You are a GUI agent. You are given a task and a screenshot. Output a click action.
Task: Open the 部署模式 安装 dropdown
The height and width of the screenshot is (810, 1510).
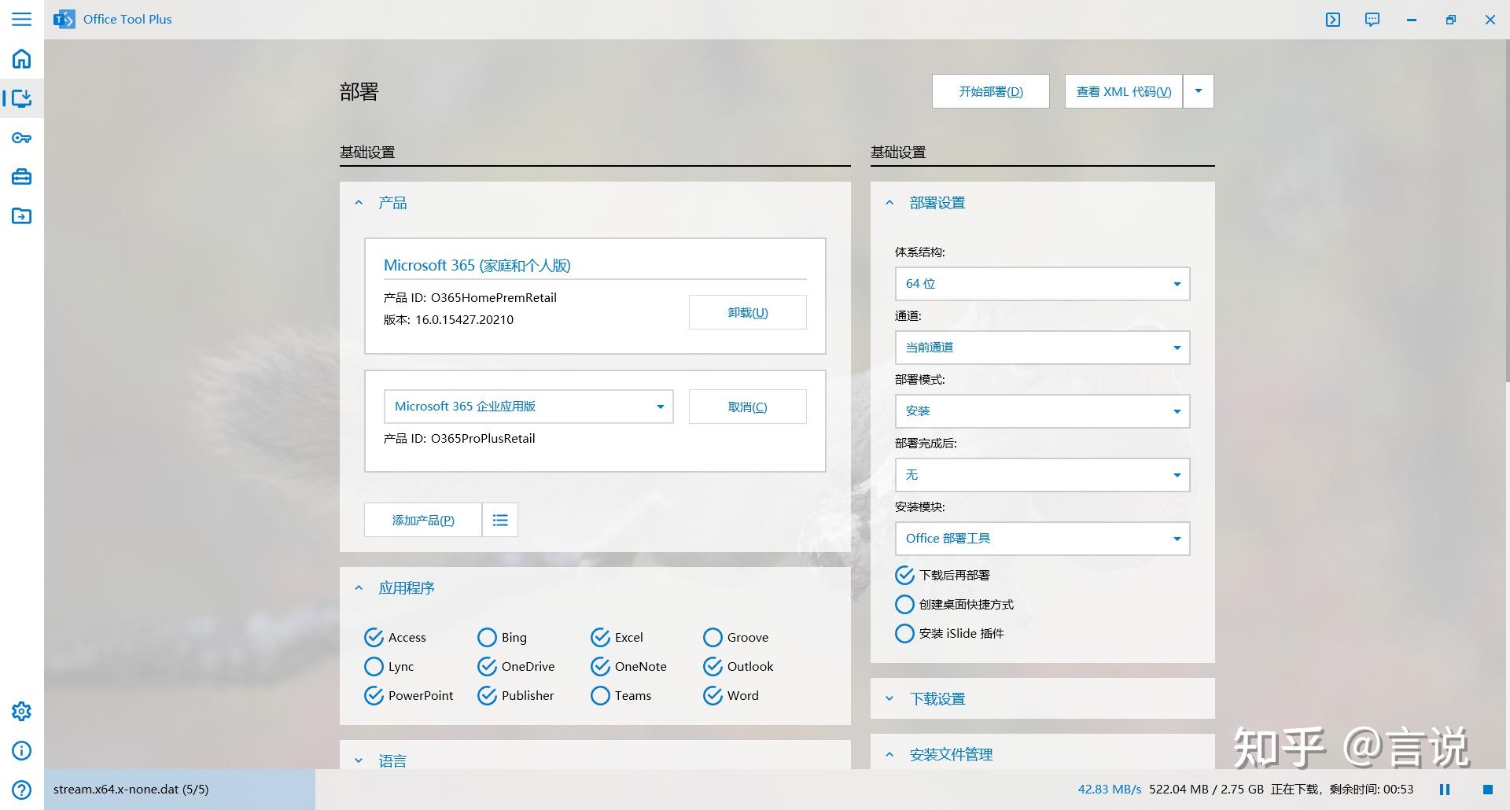pyautogui.click(x=1042, y=411)
